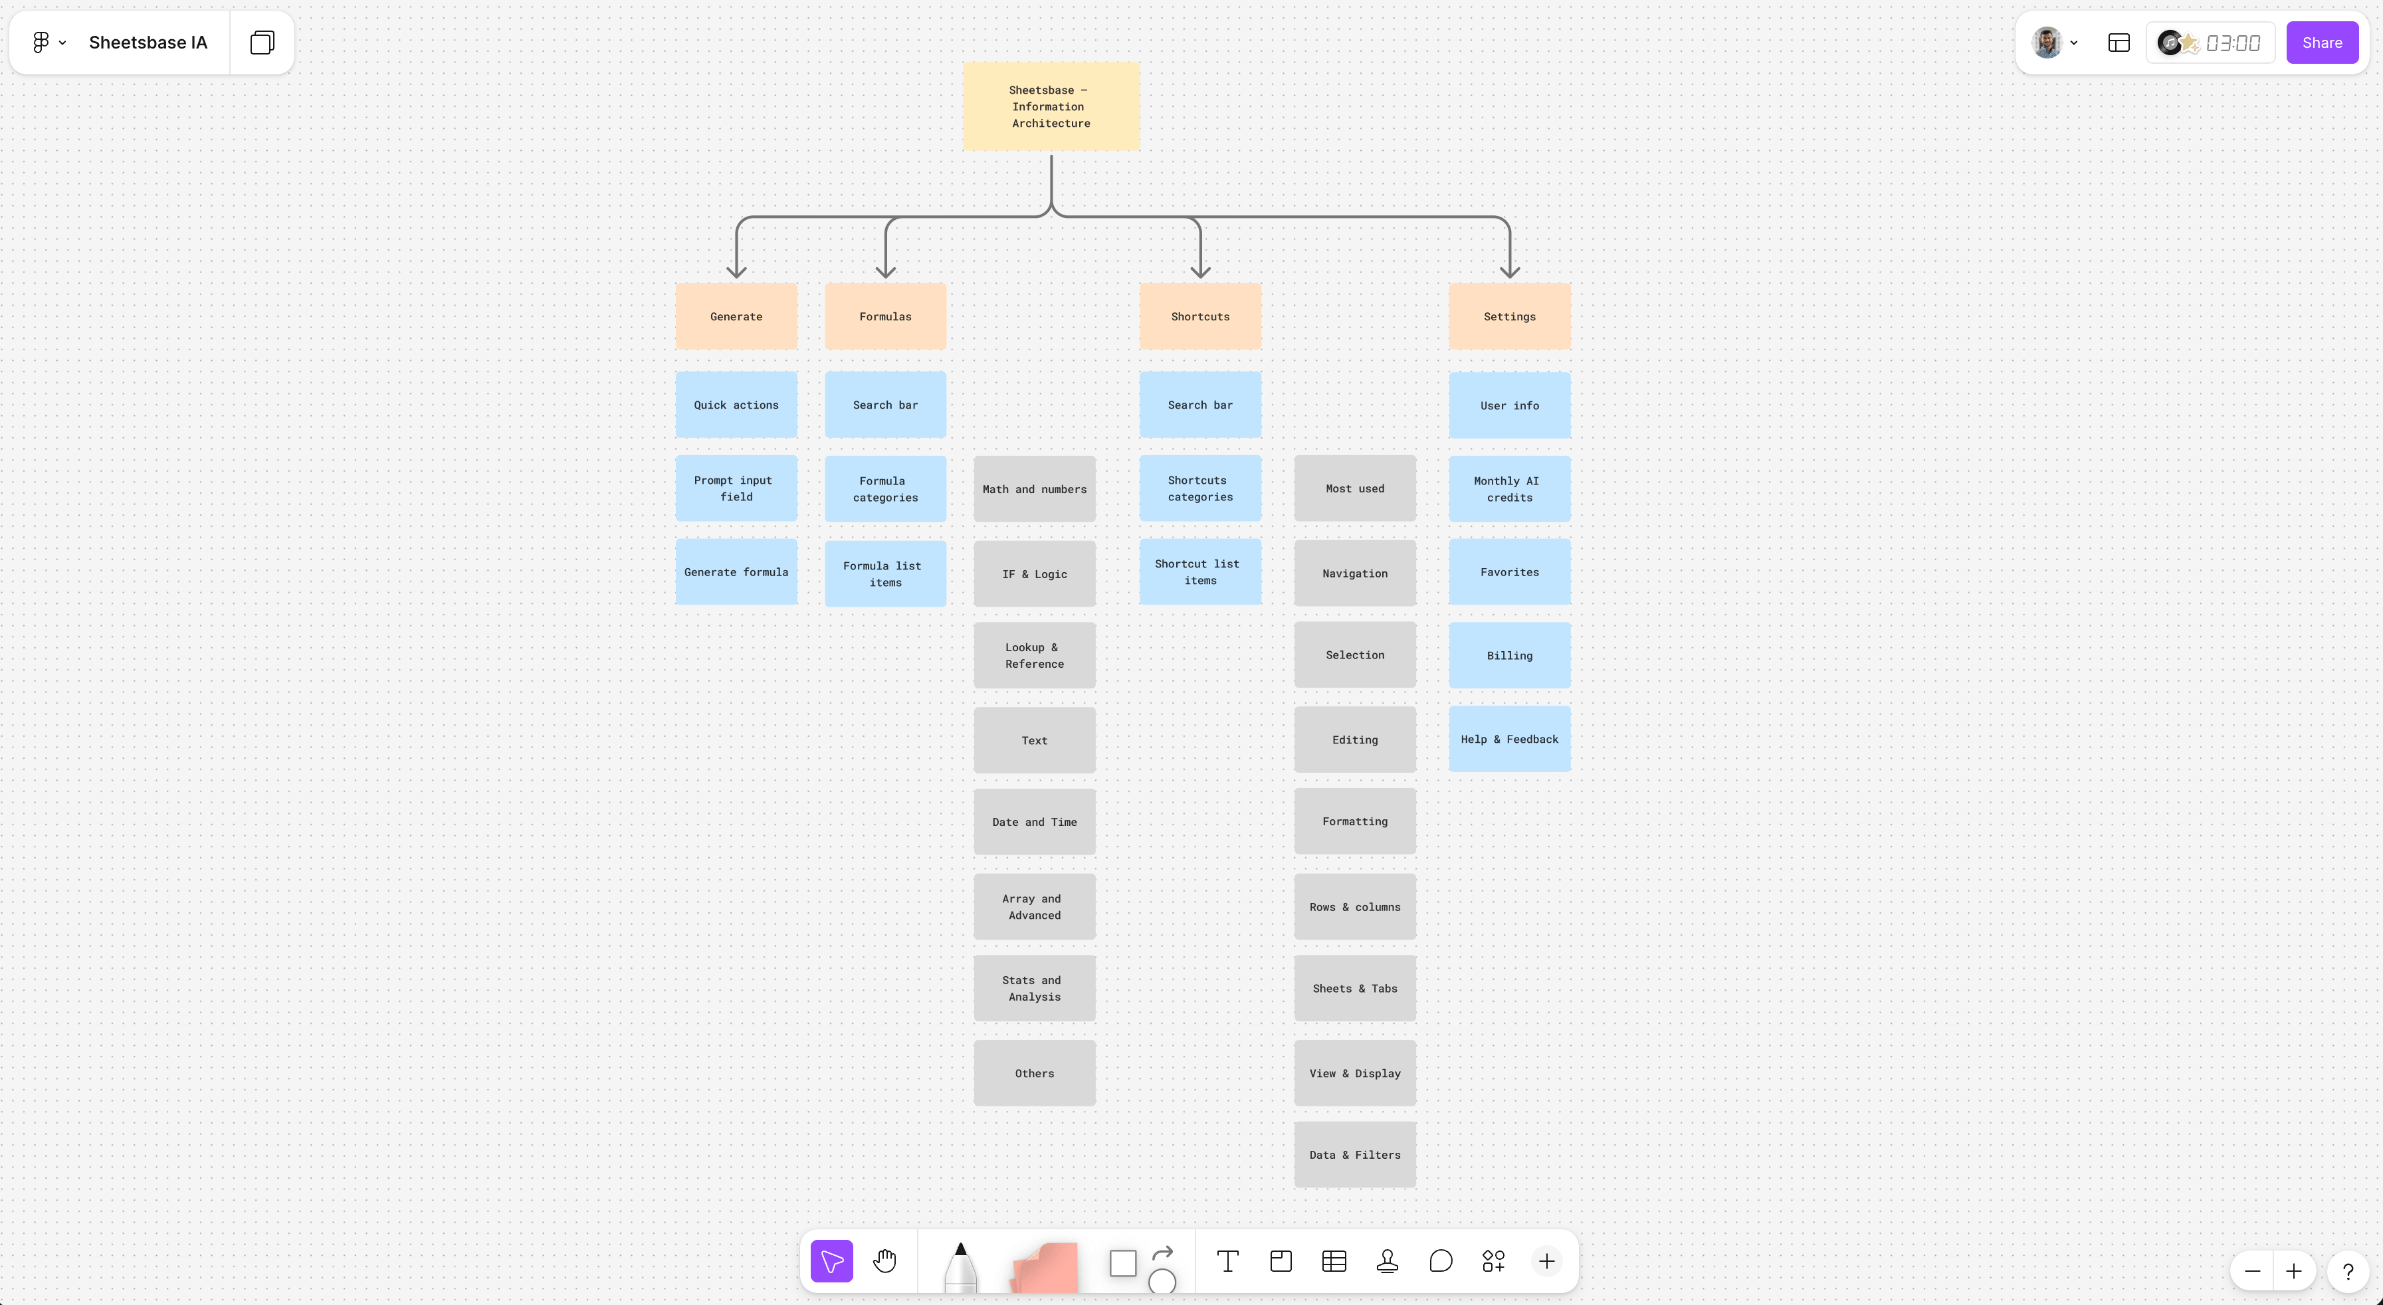Open the Stamp tool
This screenshot has height=1305, width=2383.
tap(1387, 1260)
